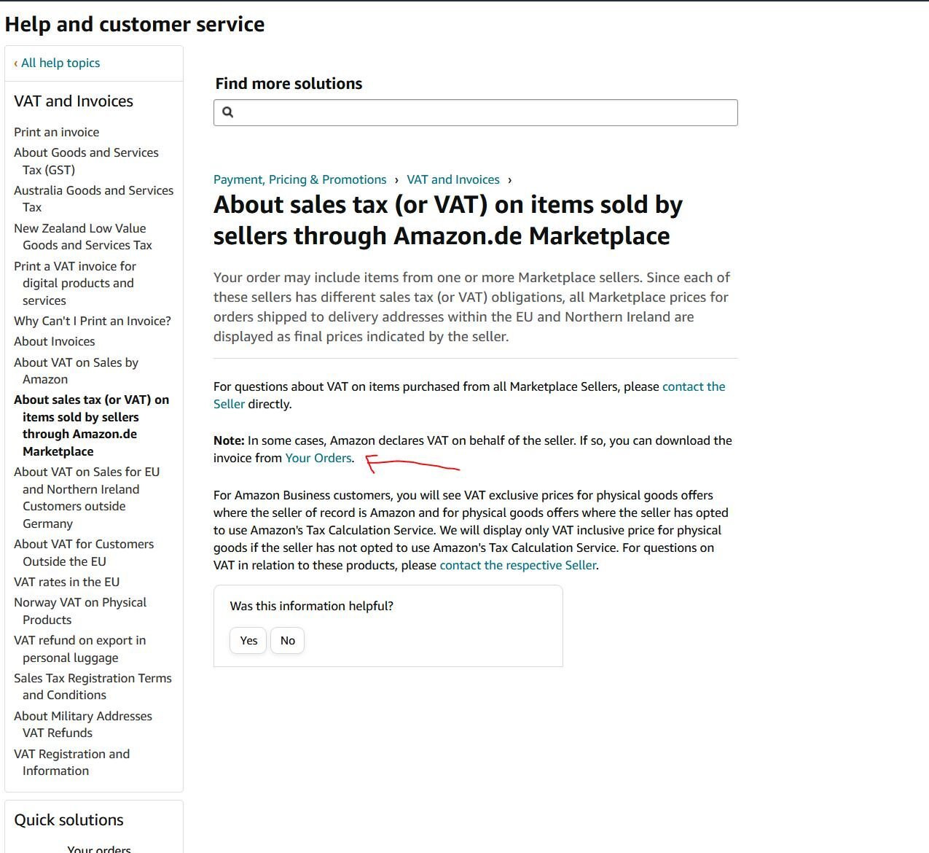Screen dimensions: 929x853
Task: Open VAT rates in the EU
Action: coord(66,582)
